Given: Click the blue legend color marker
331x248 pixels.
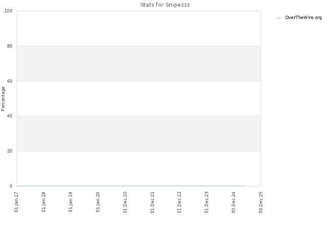Looking at the screenshot, I should point(279,18).
